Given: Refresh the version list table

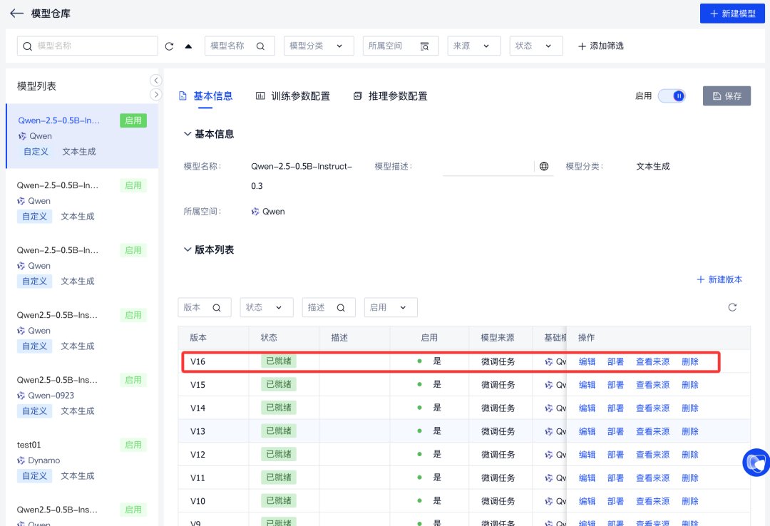Looking at the screenshot, I should pyautogui.click(x=732, y=307).
